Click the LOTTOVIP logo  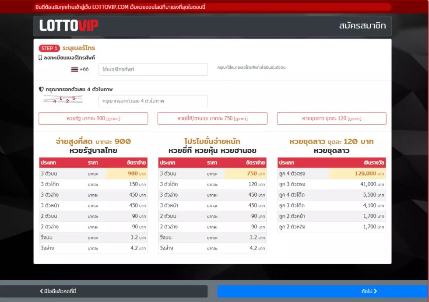pyautogui.click(x=69, y=25)
